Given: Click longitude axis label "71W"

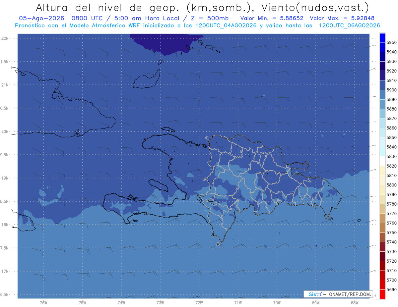Looking at the screenshot, I should coord(238,302).
